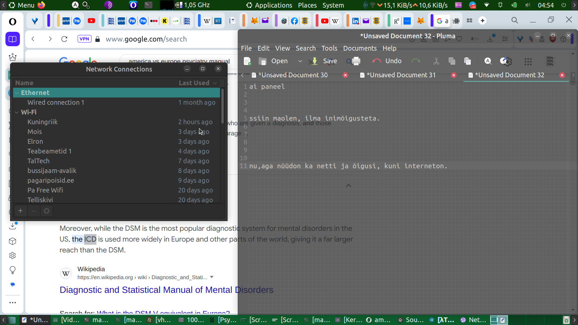578x325 pixels.
Task: Click the scissors cut icon
Action: 436,61
